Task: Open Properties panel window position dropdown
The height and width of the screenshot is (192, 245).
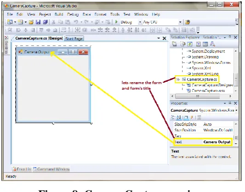Action: pos(225,103)
